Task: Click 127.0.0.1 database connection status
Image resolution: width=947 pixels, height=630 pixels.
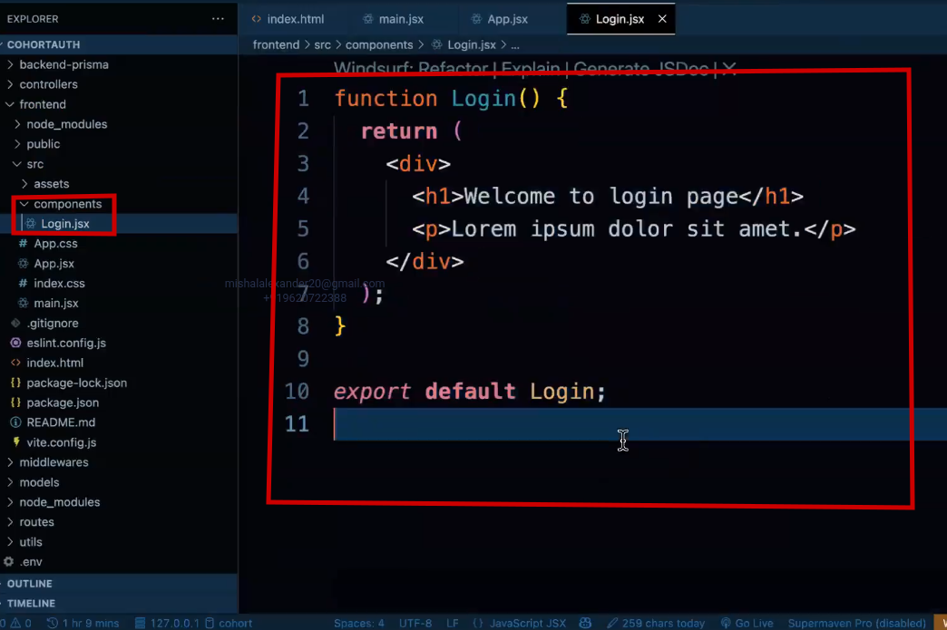Action: (x=167, y=624)
